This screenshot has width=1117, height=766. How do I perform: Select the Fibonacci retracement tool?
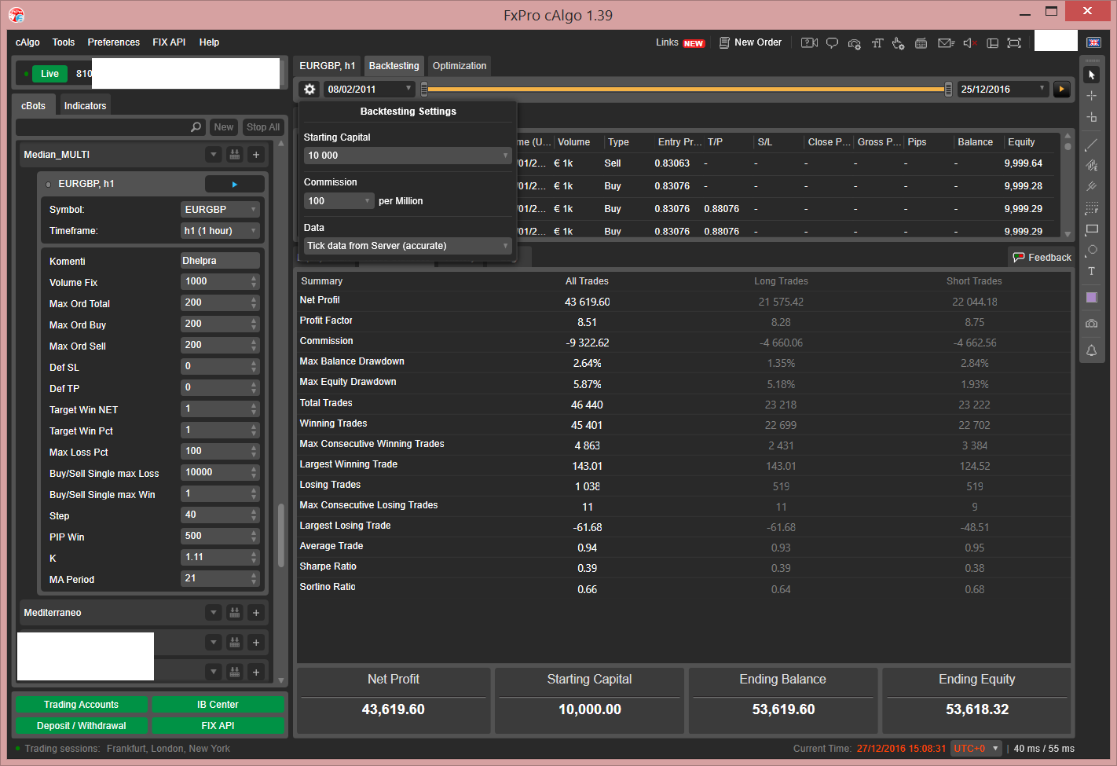pos(1092,208)
